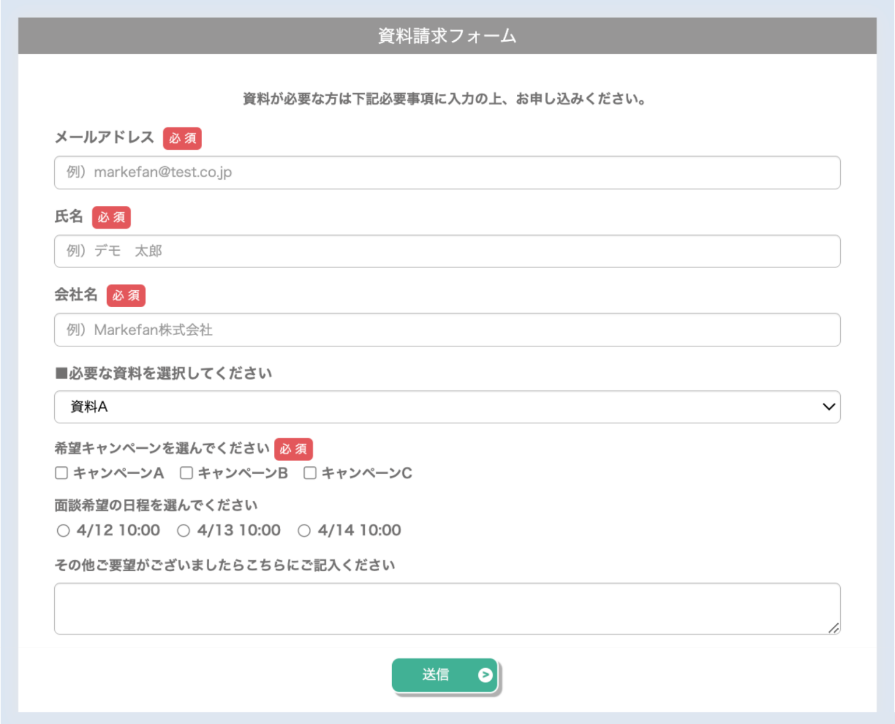The image size is (895, 724).
Task: Click the メールアドレス input field
Action: click(447, 173)
